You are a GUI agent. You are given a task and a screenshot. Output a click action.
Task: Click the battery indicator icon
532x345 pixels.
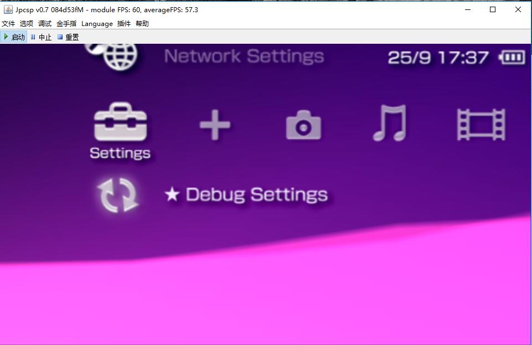click(x=512, y=58)
